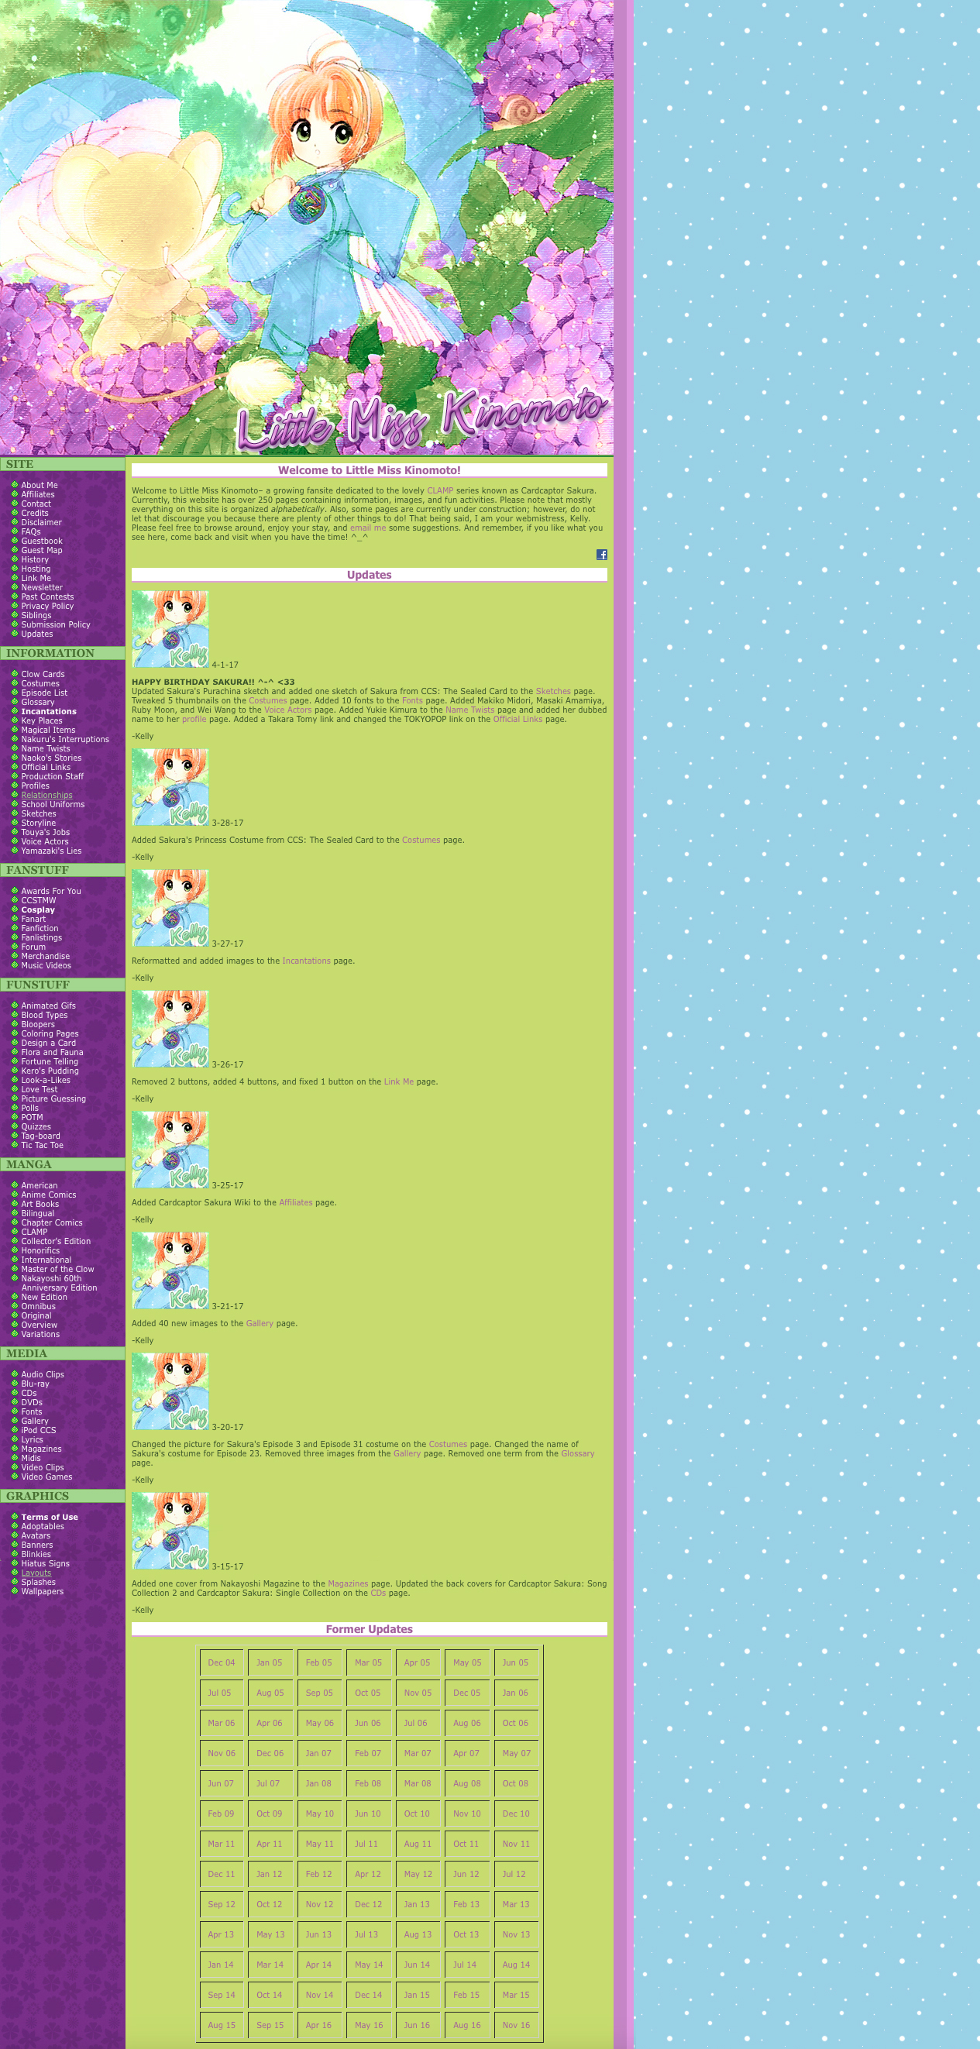Open the Jun 05 former updates archive
The height and width of the screenshot is (2049, 980).
click(515, 1663)
